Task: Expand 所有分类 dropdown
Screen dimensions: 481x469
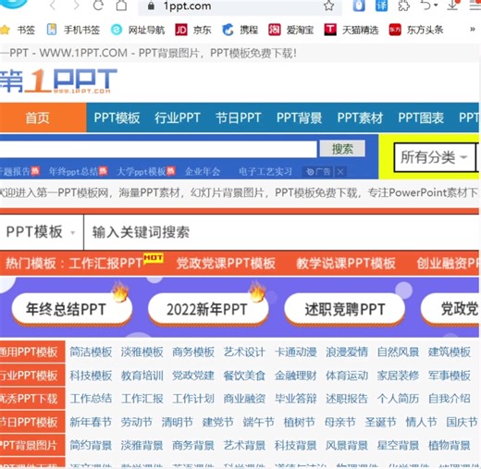Action: pos(434,157)
